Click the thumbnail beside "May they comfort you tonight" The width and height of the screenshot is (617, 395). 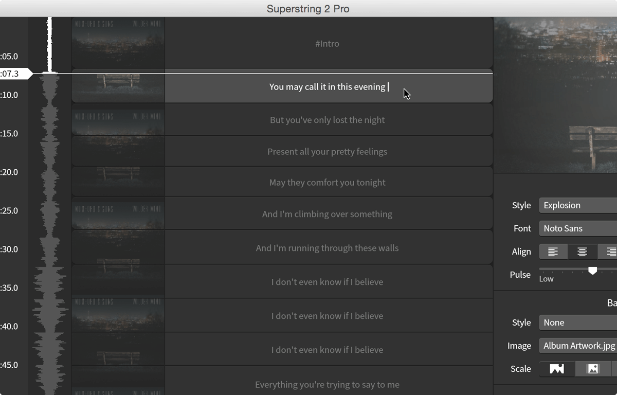pos(118,182)
